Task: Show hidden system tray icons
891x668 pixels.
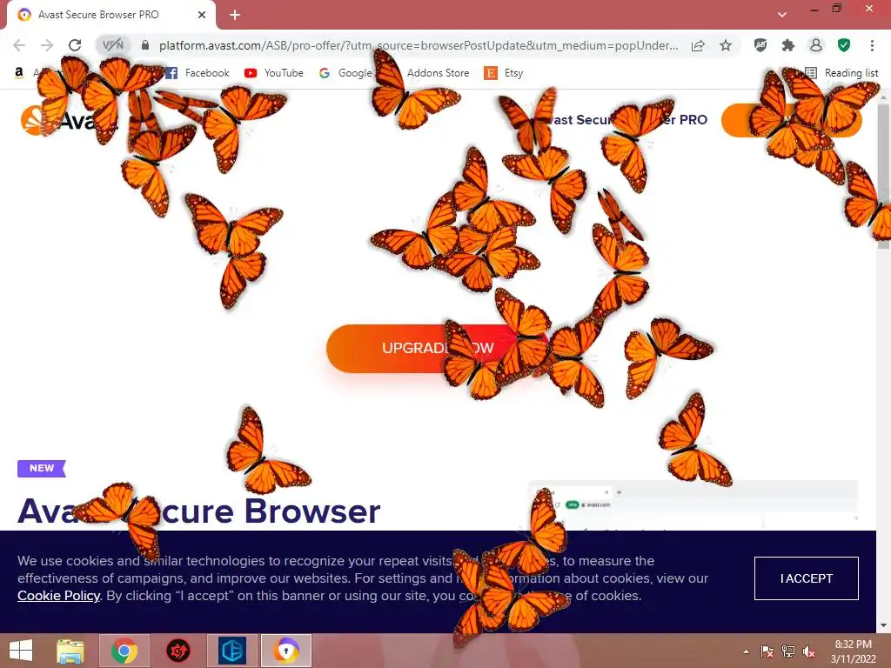Action: pyautogui.click(x=746, y=651)
